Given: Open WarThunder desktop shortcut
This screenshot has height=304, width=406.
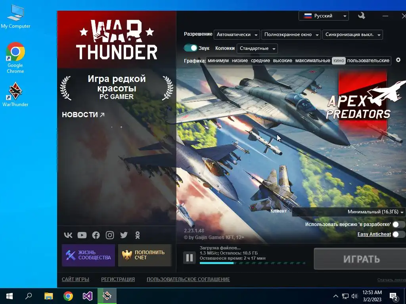Looking at the screenshot, I should click(x=15, y=95).
